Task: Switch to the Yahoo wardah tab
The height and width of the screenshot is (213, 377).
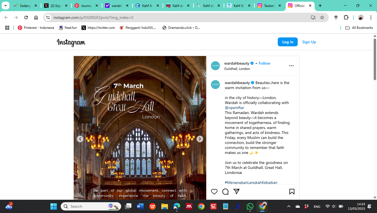Action: point(117,6)
